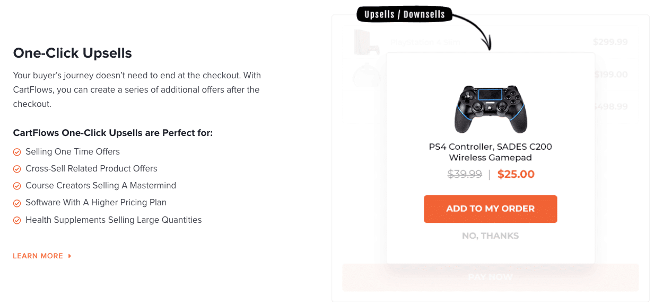Screen dimensions: 663x308
Task: Click the One-Click Upsells heading
Action: click(x=73, y=53)
